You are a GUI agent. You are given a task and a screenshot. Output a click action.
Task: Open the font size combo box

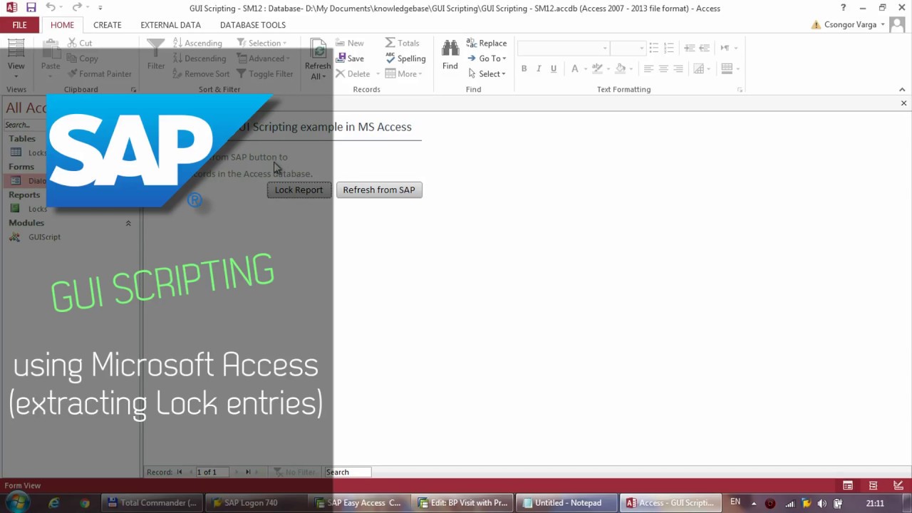[x=628, y=48]
